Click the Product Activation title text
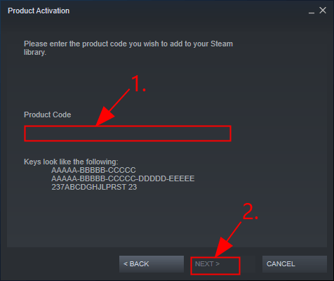 39,11
